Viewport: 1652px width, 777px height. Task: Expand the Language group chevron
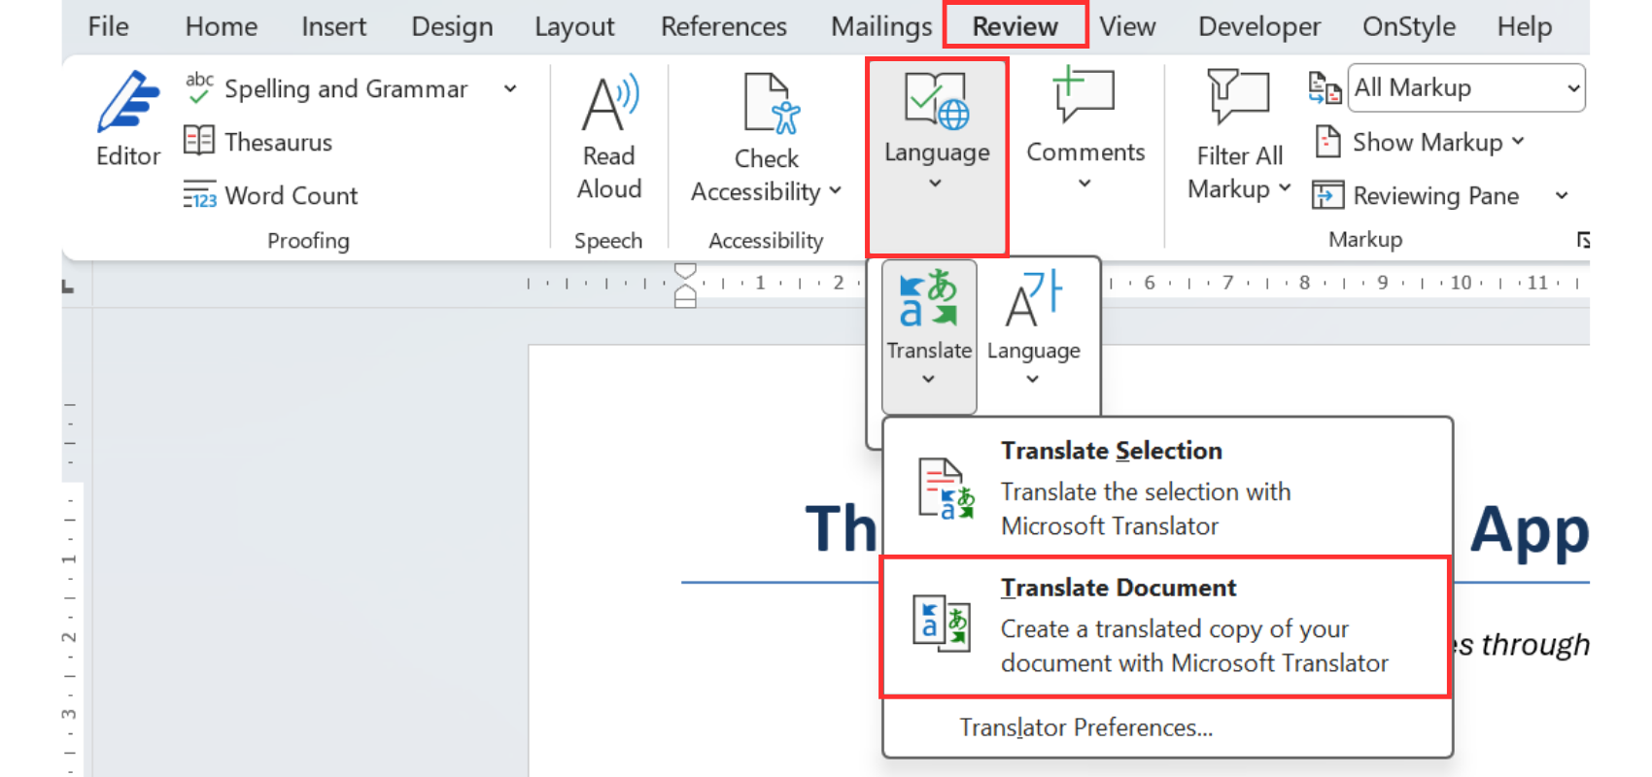point(935,184)
